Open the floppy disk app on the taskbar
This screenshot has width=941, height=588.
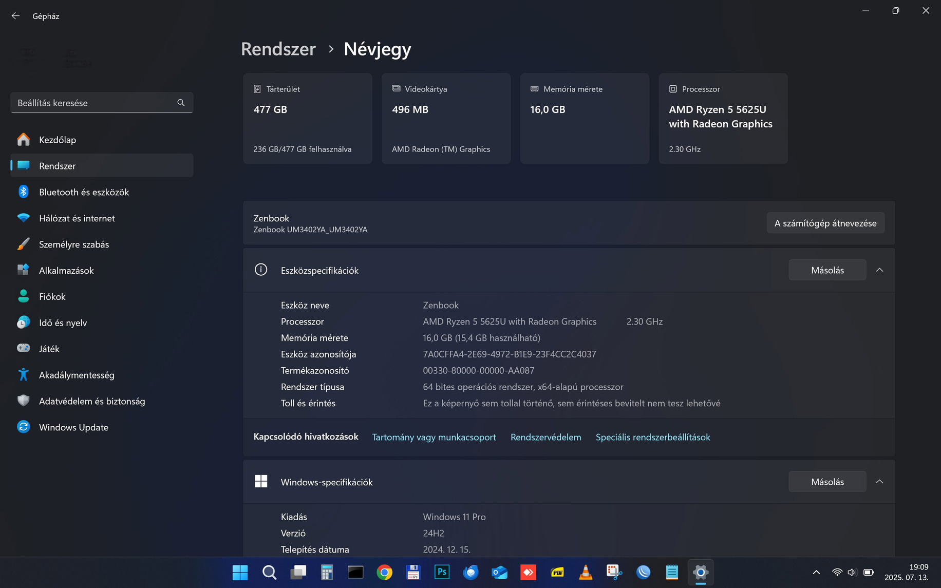413,572
